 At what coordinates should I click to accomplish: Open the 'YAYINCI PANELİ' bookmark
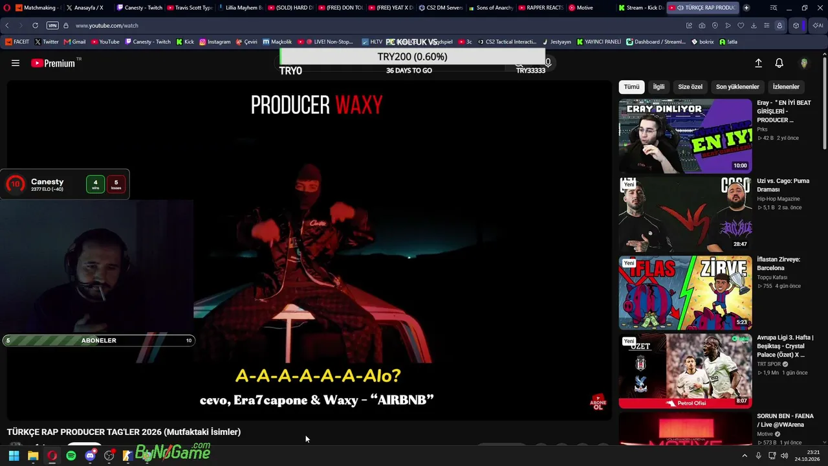click(598, 41)
